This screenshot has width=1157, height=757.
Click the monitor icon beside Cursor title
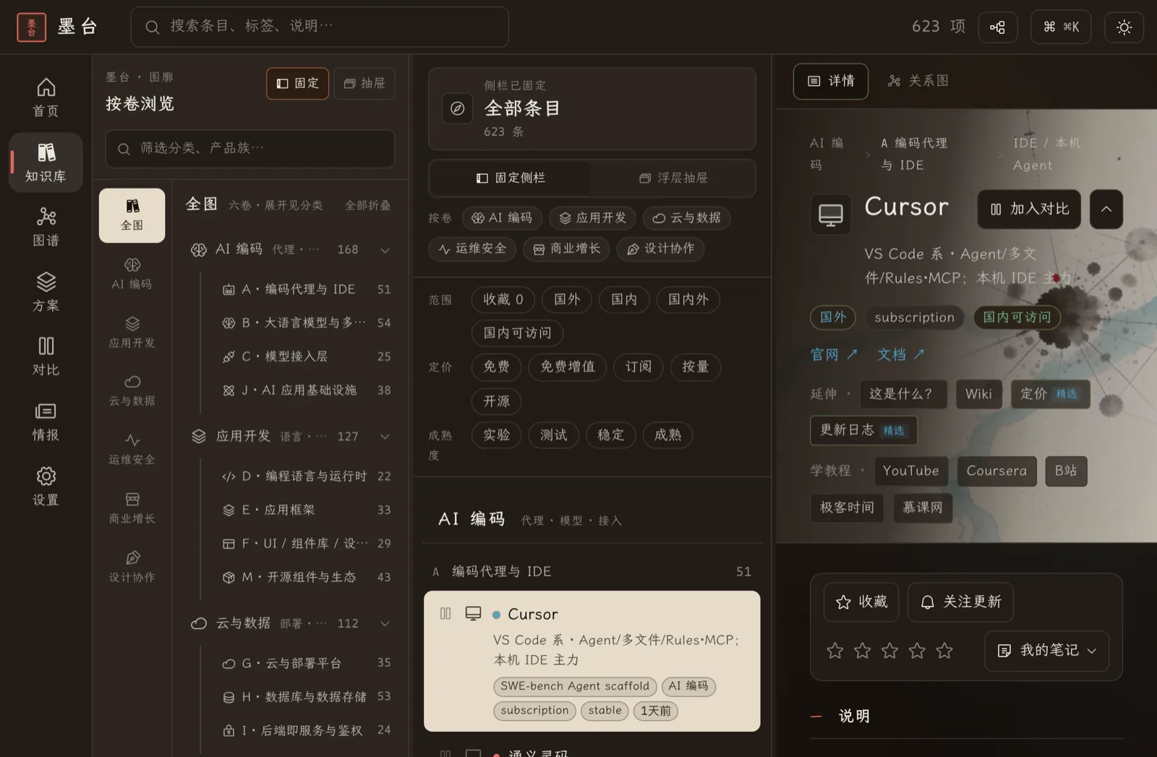tap(830, 214)
